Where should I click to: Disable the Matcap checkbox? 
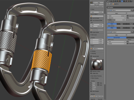91,58
